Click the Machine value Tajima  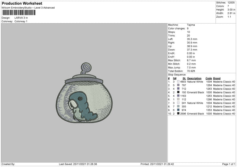click(x=191, y=25)
